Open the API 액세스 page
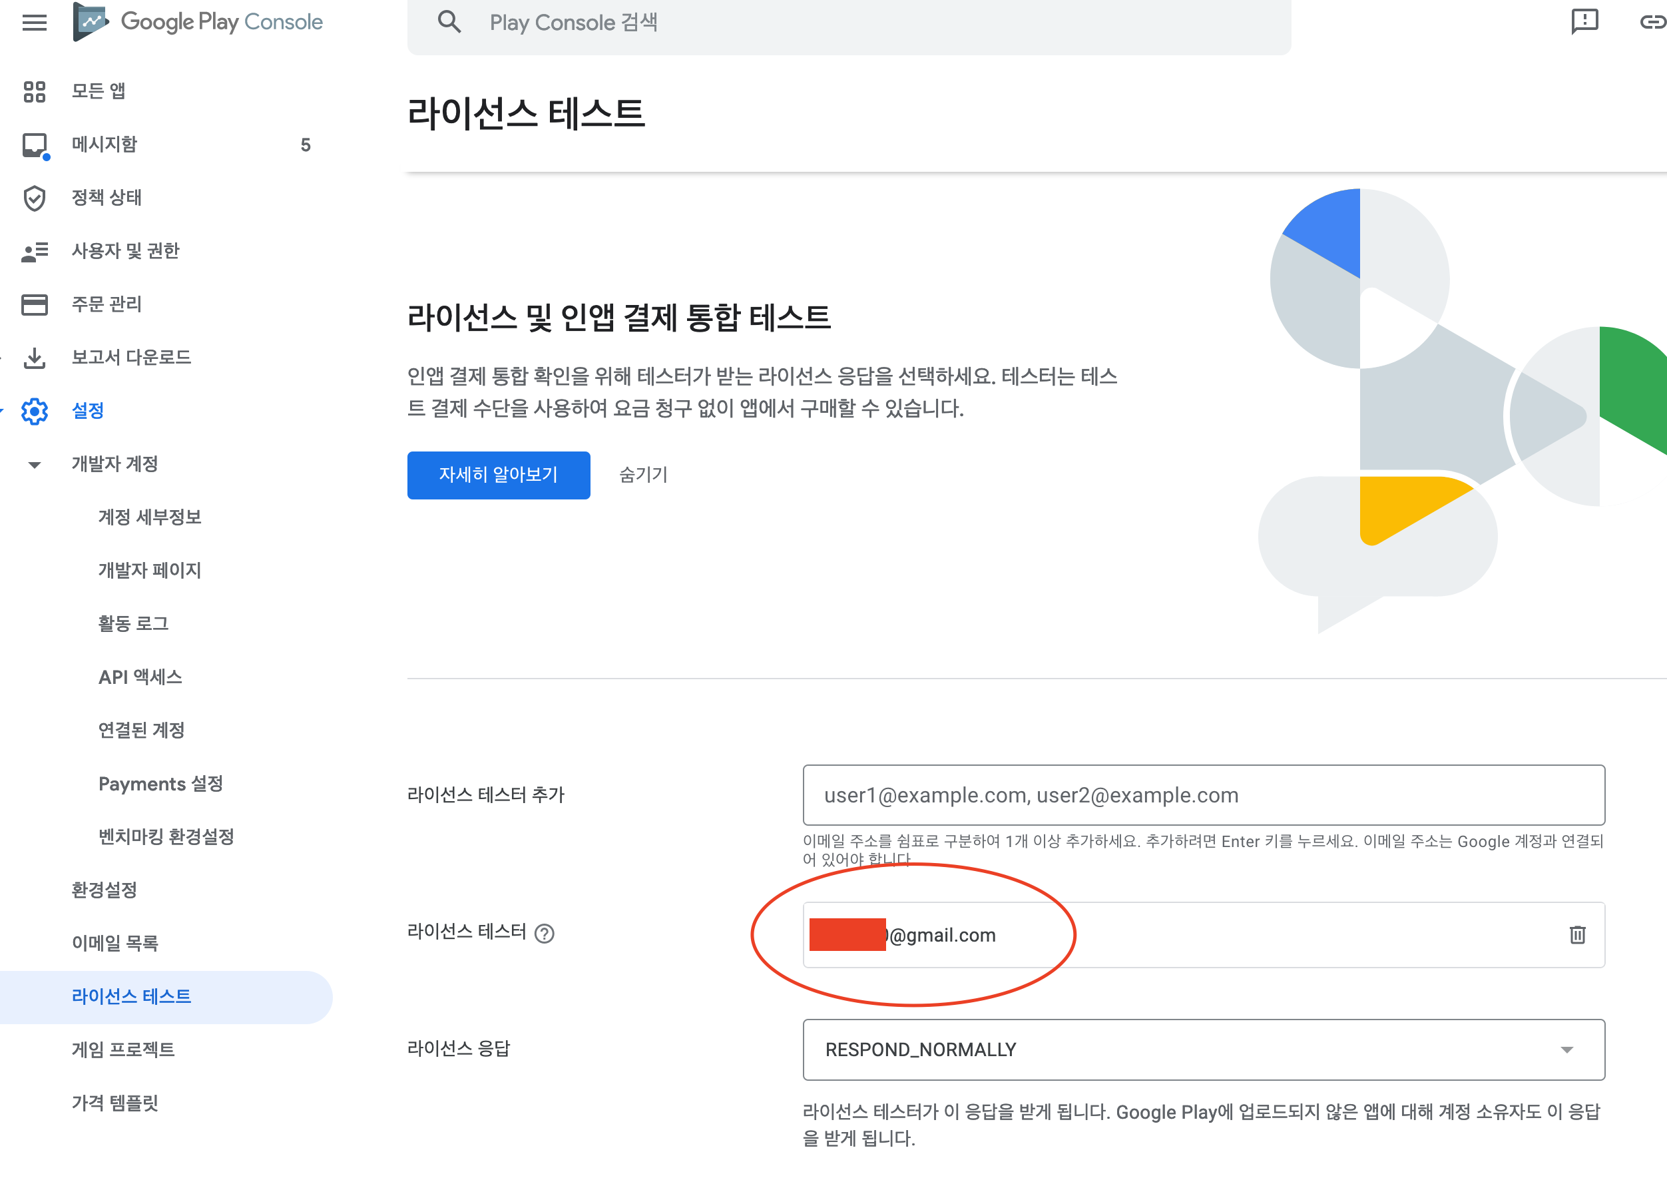The height and width of the screenshot is (1188, 1667). point(140,677)
